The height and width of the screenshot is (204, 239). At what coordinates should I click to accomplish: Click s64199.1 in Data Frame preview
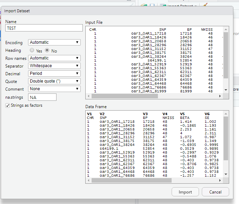(109, 148)
